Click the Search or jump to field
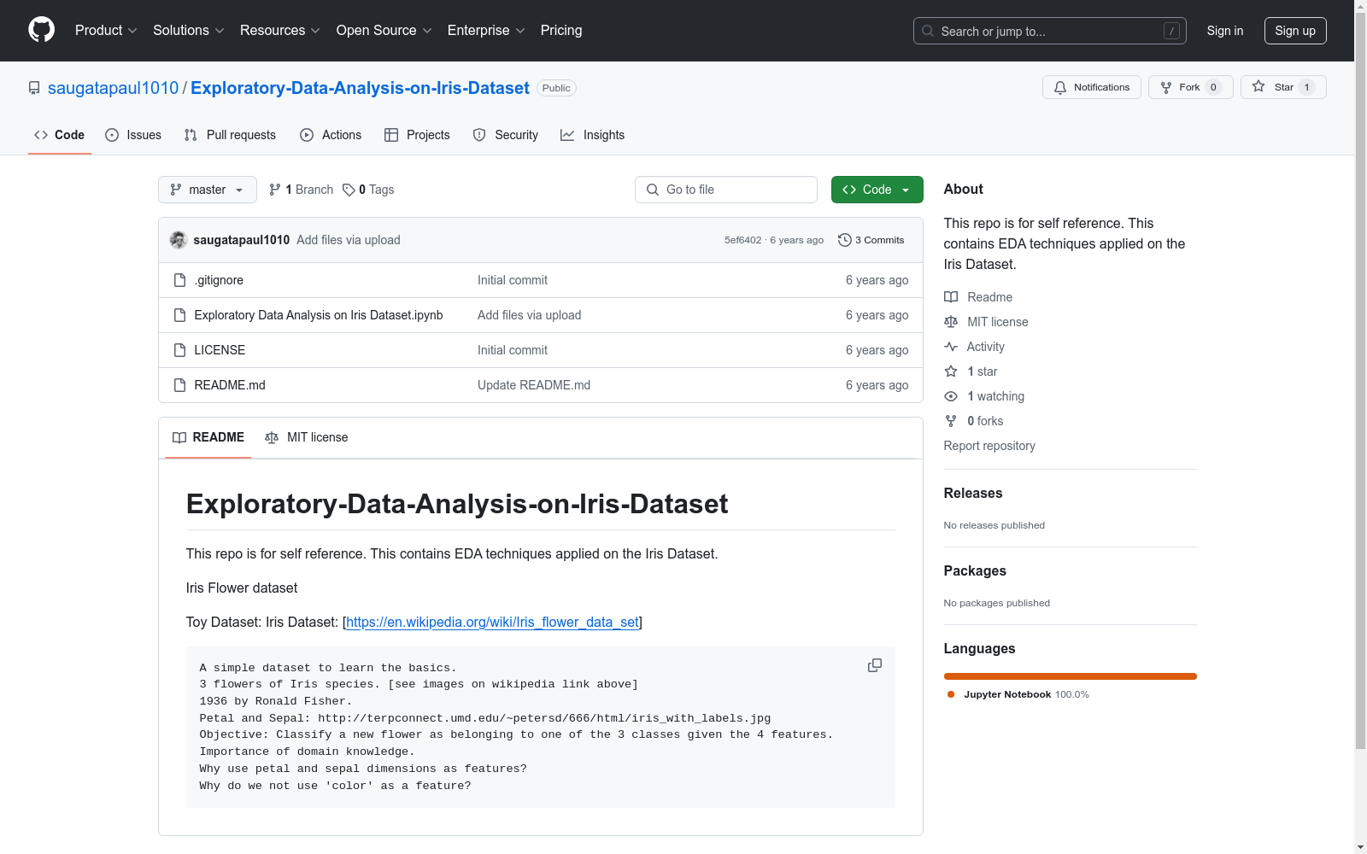 tap(1050, 31)
